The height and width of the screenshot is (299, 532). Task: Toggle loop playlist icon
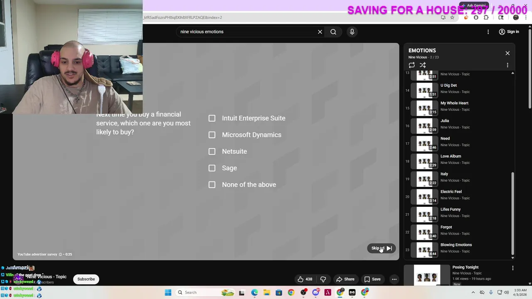pos(411,65)
